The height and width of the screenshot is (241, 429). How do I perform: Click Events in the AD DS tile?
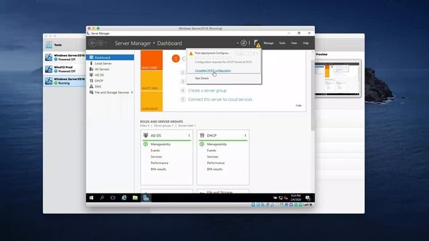tap(155, 151)
